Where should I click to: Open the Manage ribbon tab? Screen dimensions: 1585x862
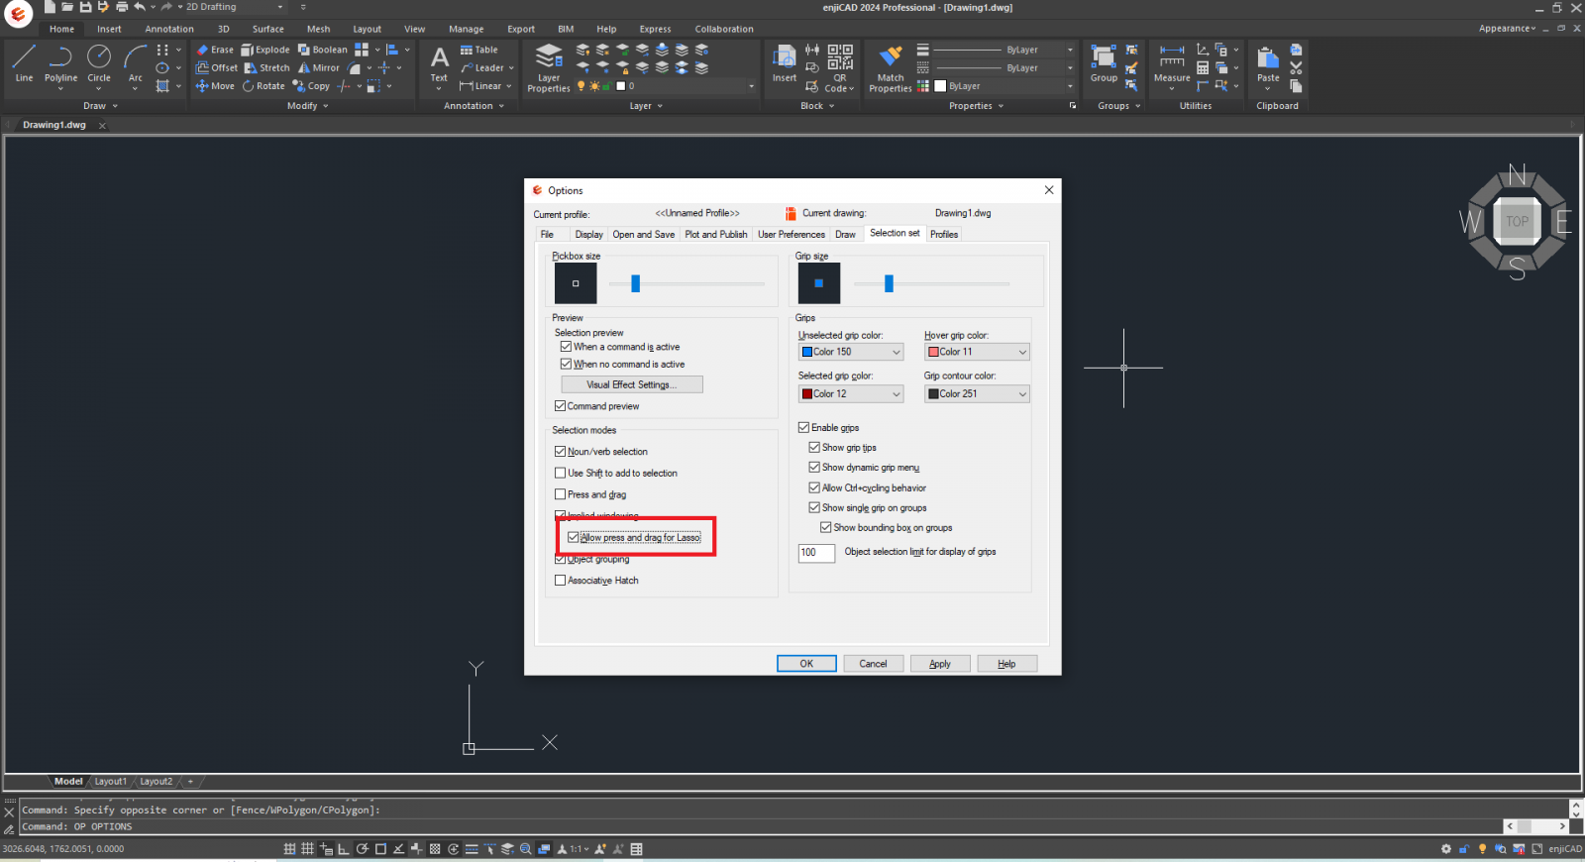(466, 29)
